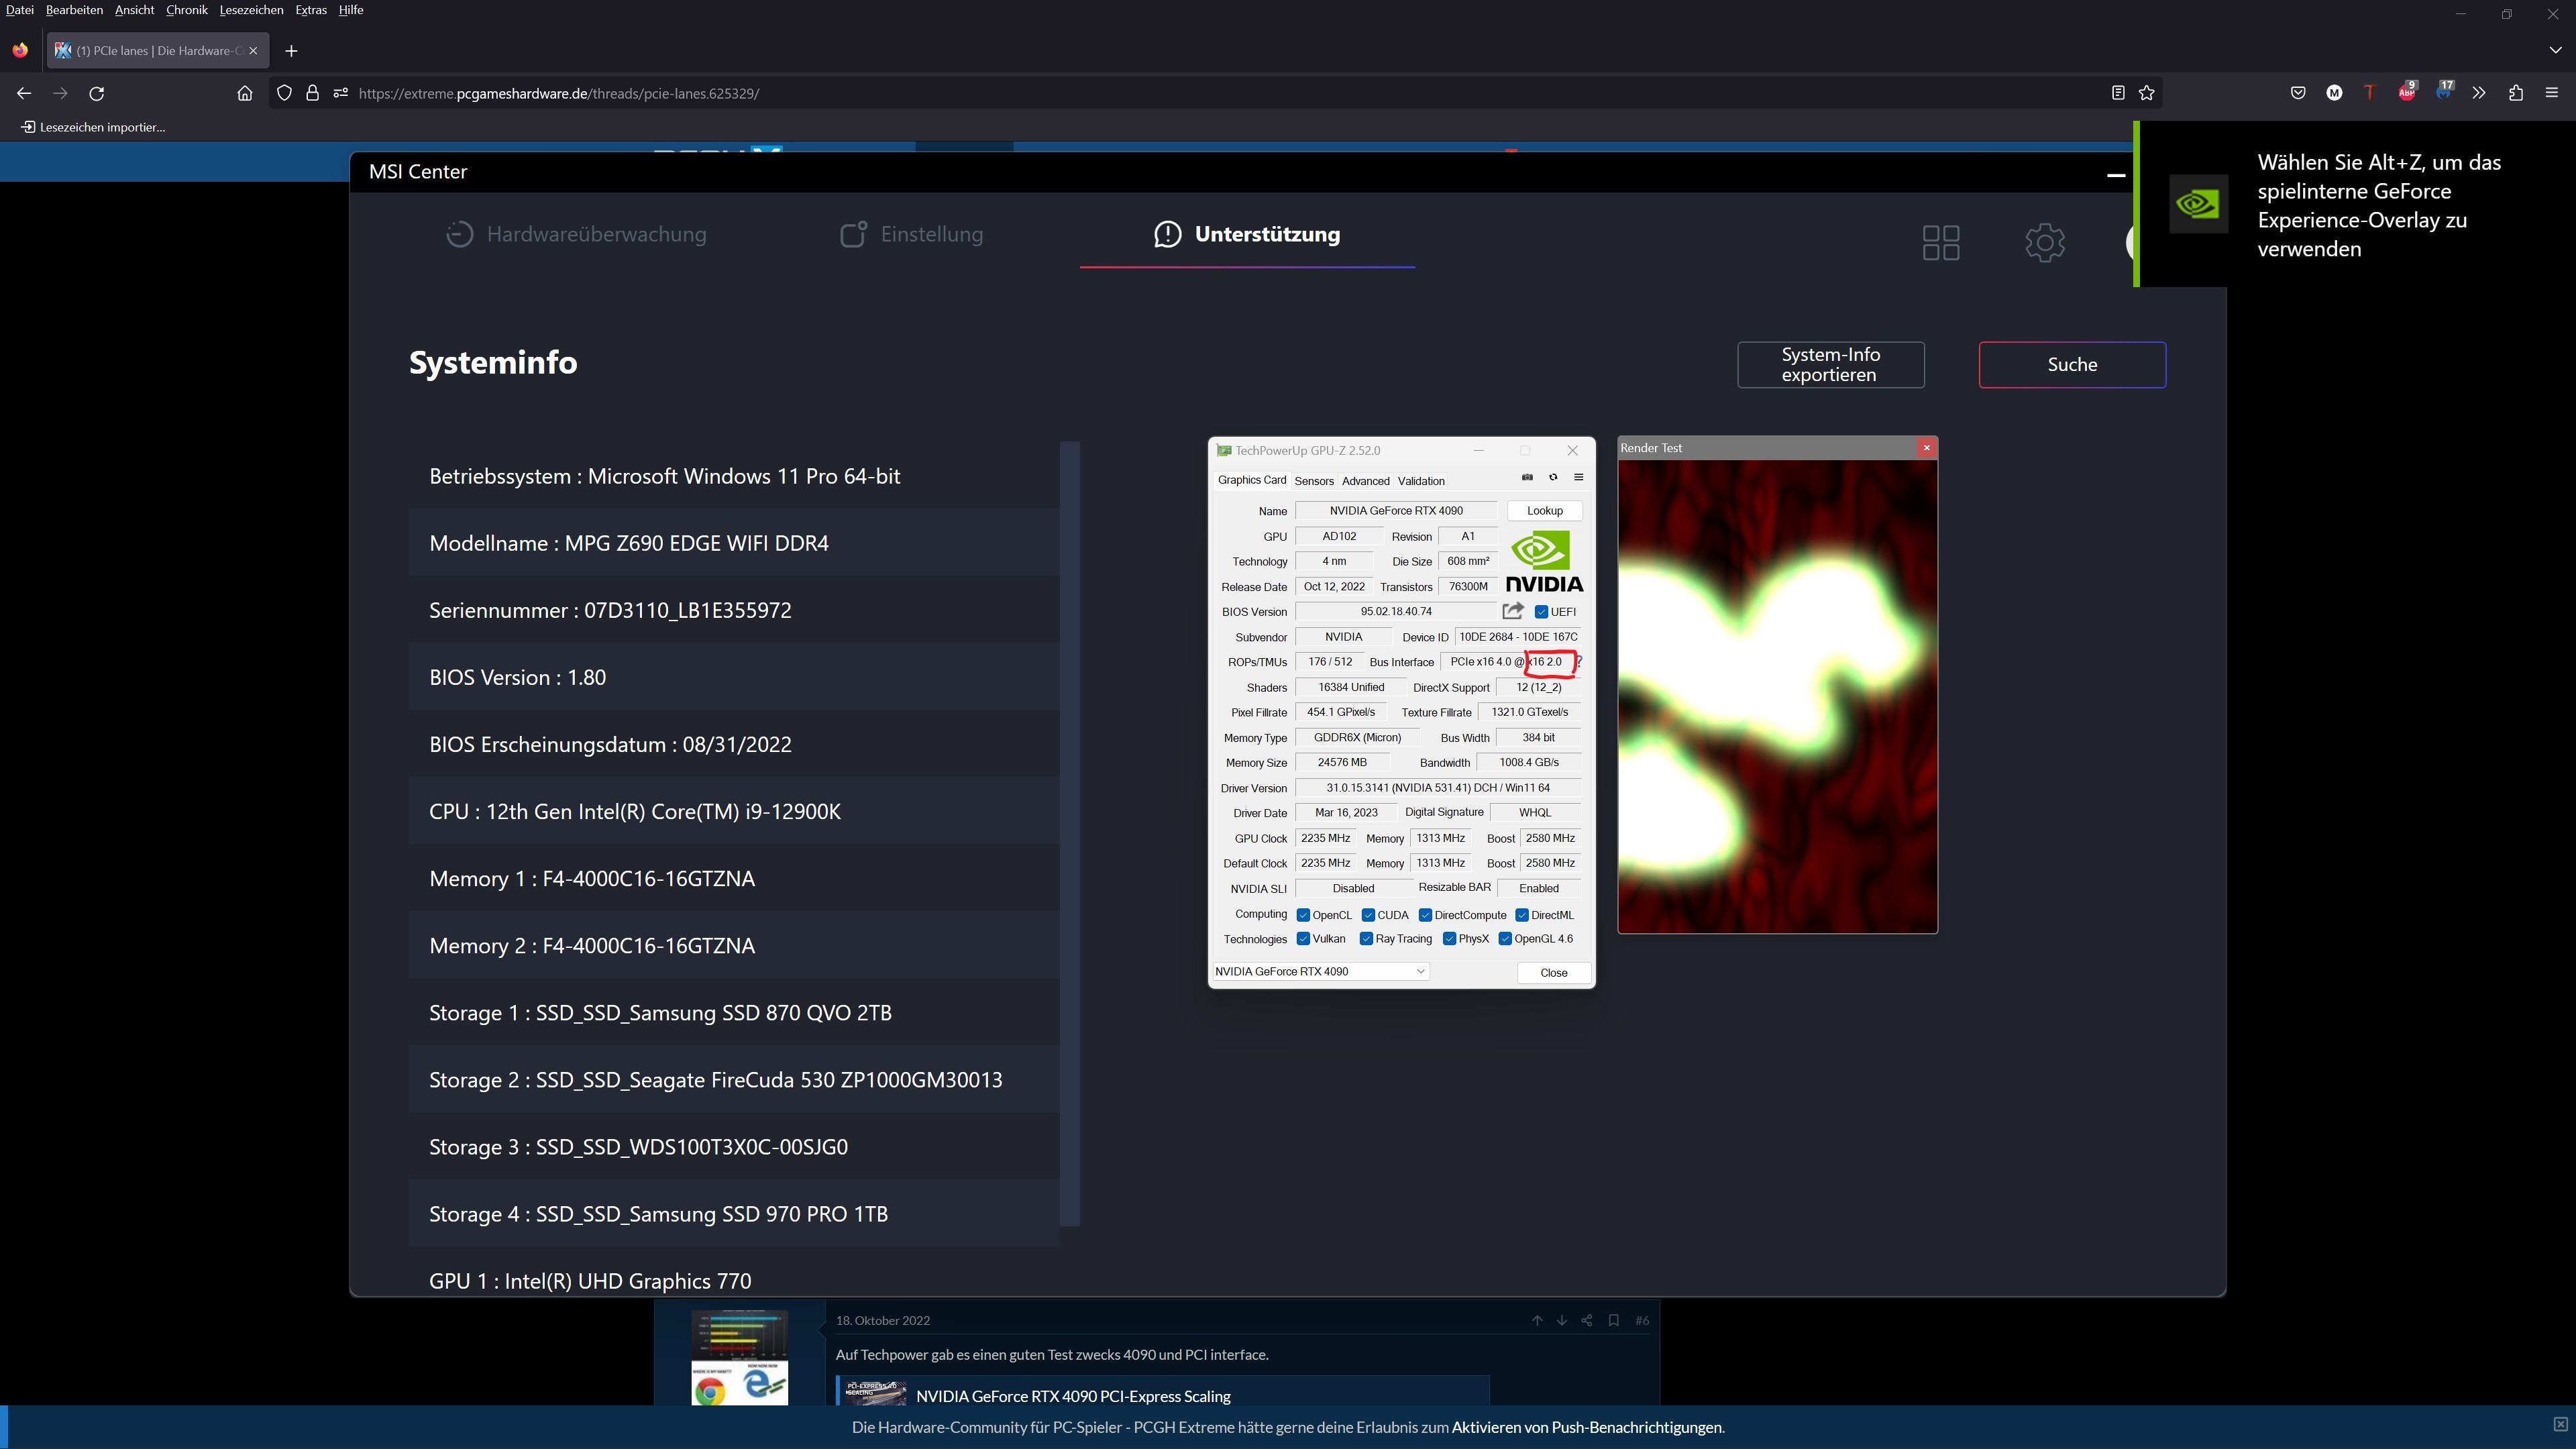Open the GPU-Z hamburger menu icon
Image resolution: width=2576 pixels, height=1449 pixels.
pyautogui.click(x=1579, y=477)
